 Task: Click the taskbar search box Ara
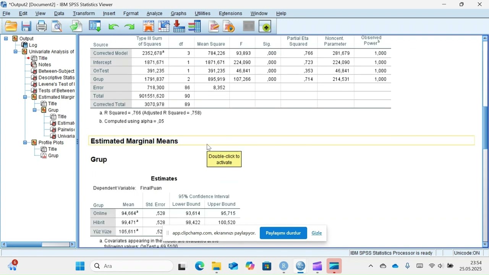coord(131,266)
